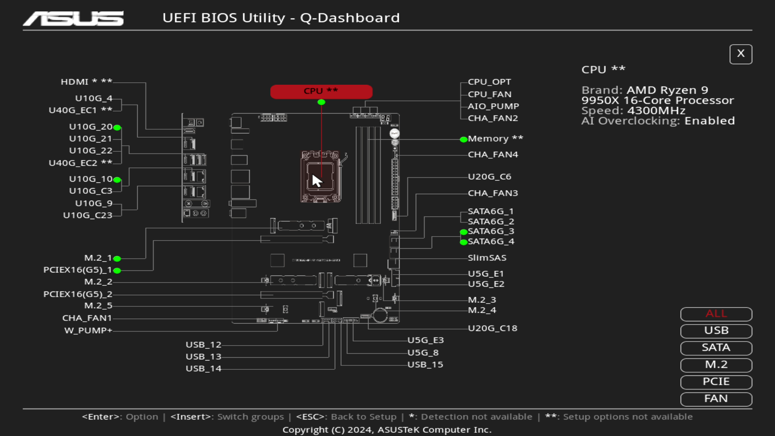Close the Q-Dashboard with the X button
The image size is (775, 436).
point(741,54)
